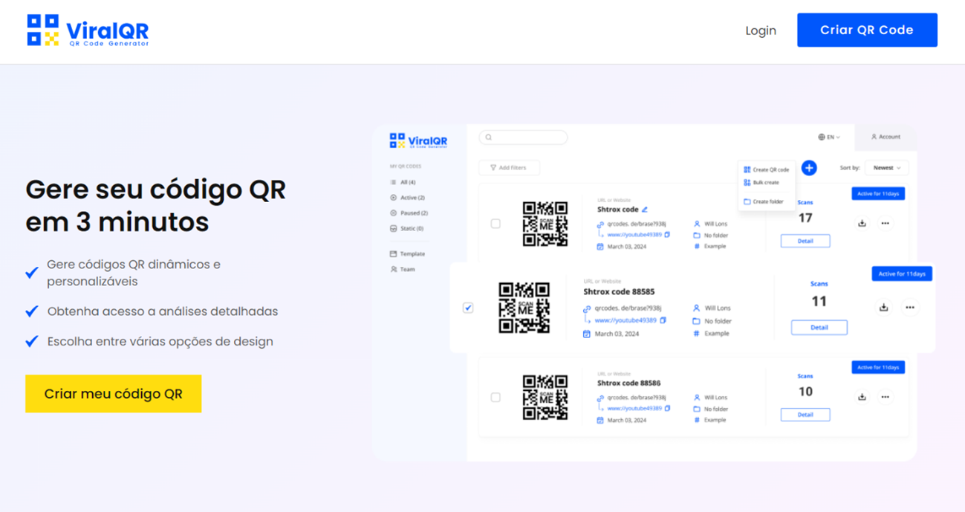
Task: Choose Create QR code from the popup menu
Action: [x=767, y=169]
